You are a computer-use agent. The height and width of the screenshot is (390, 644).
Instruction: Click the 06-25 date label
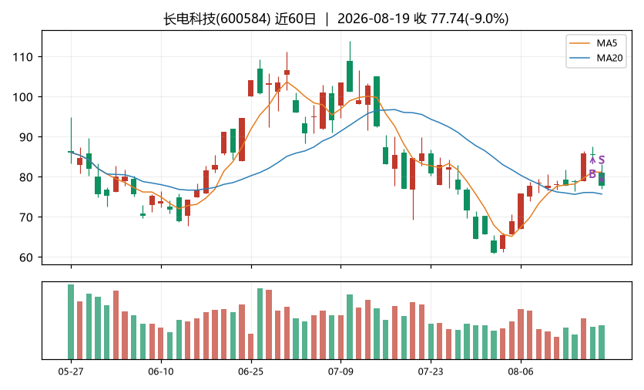pos(251,372)
